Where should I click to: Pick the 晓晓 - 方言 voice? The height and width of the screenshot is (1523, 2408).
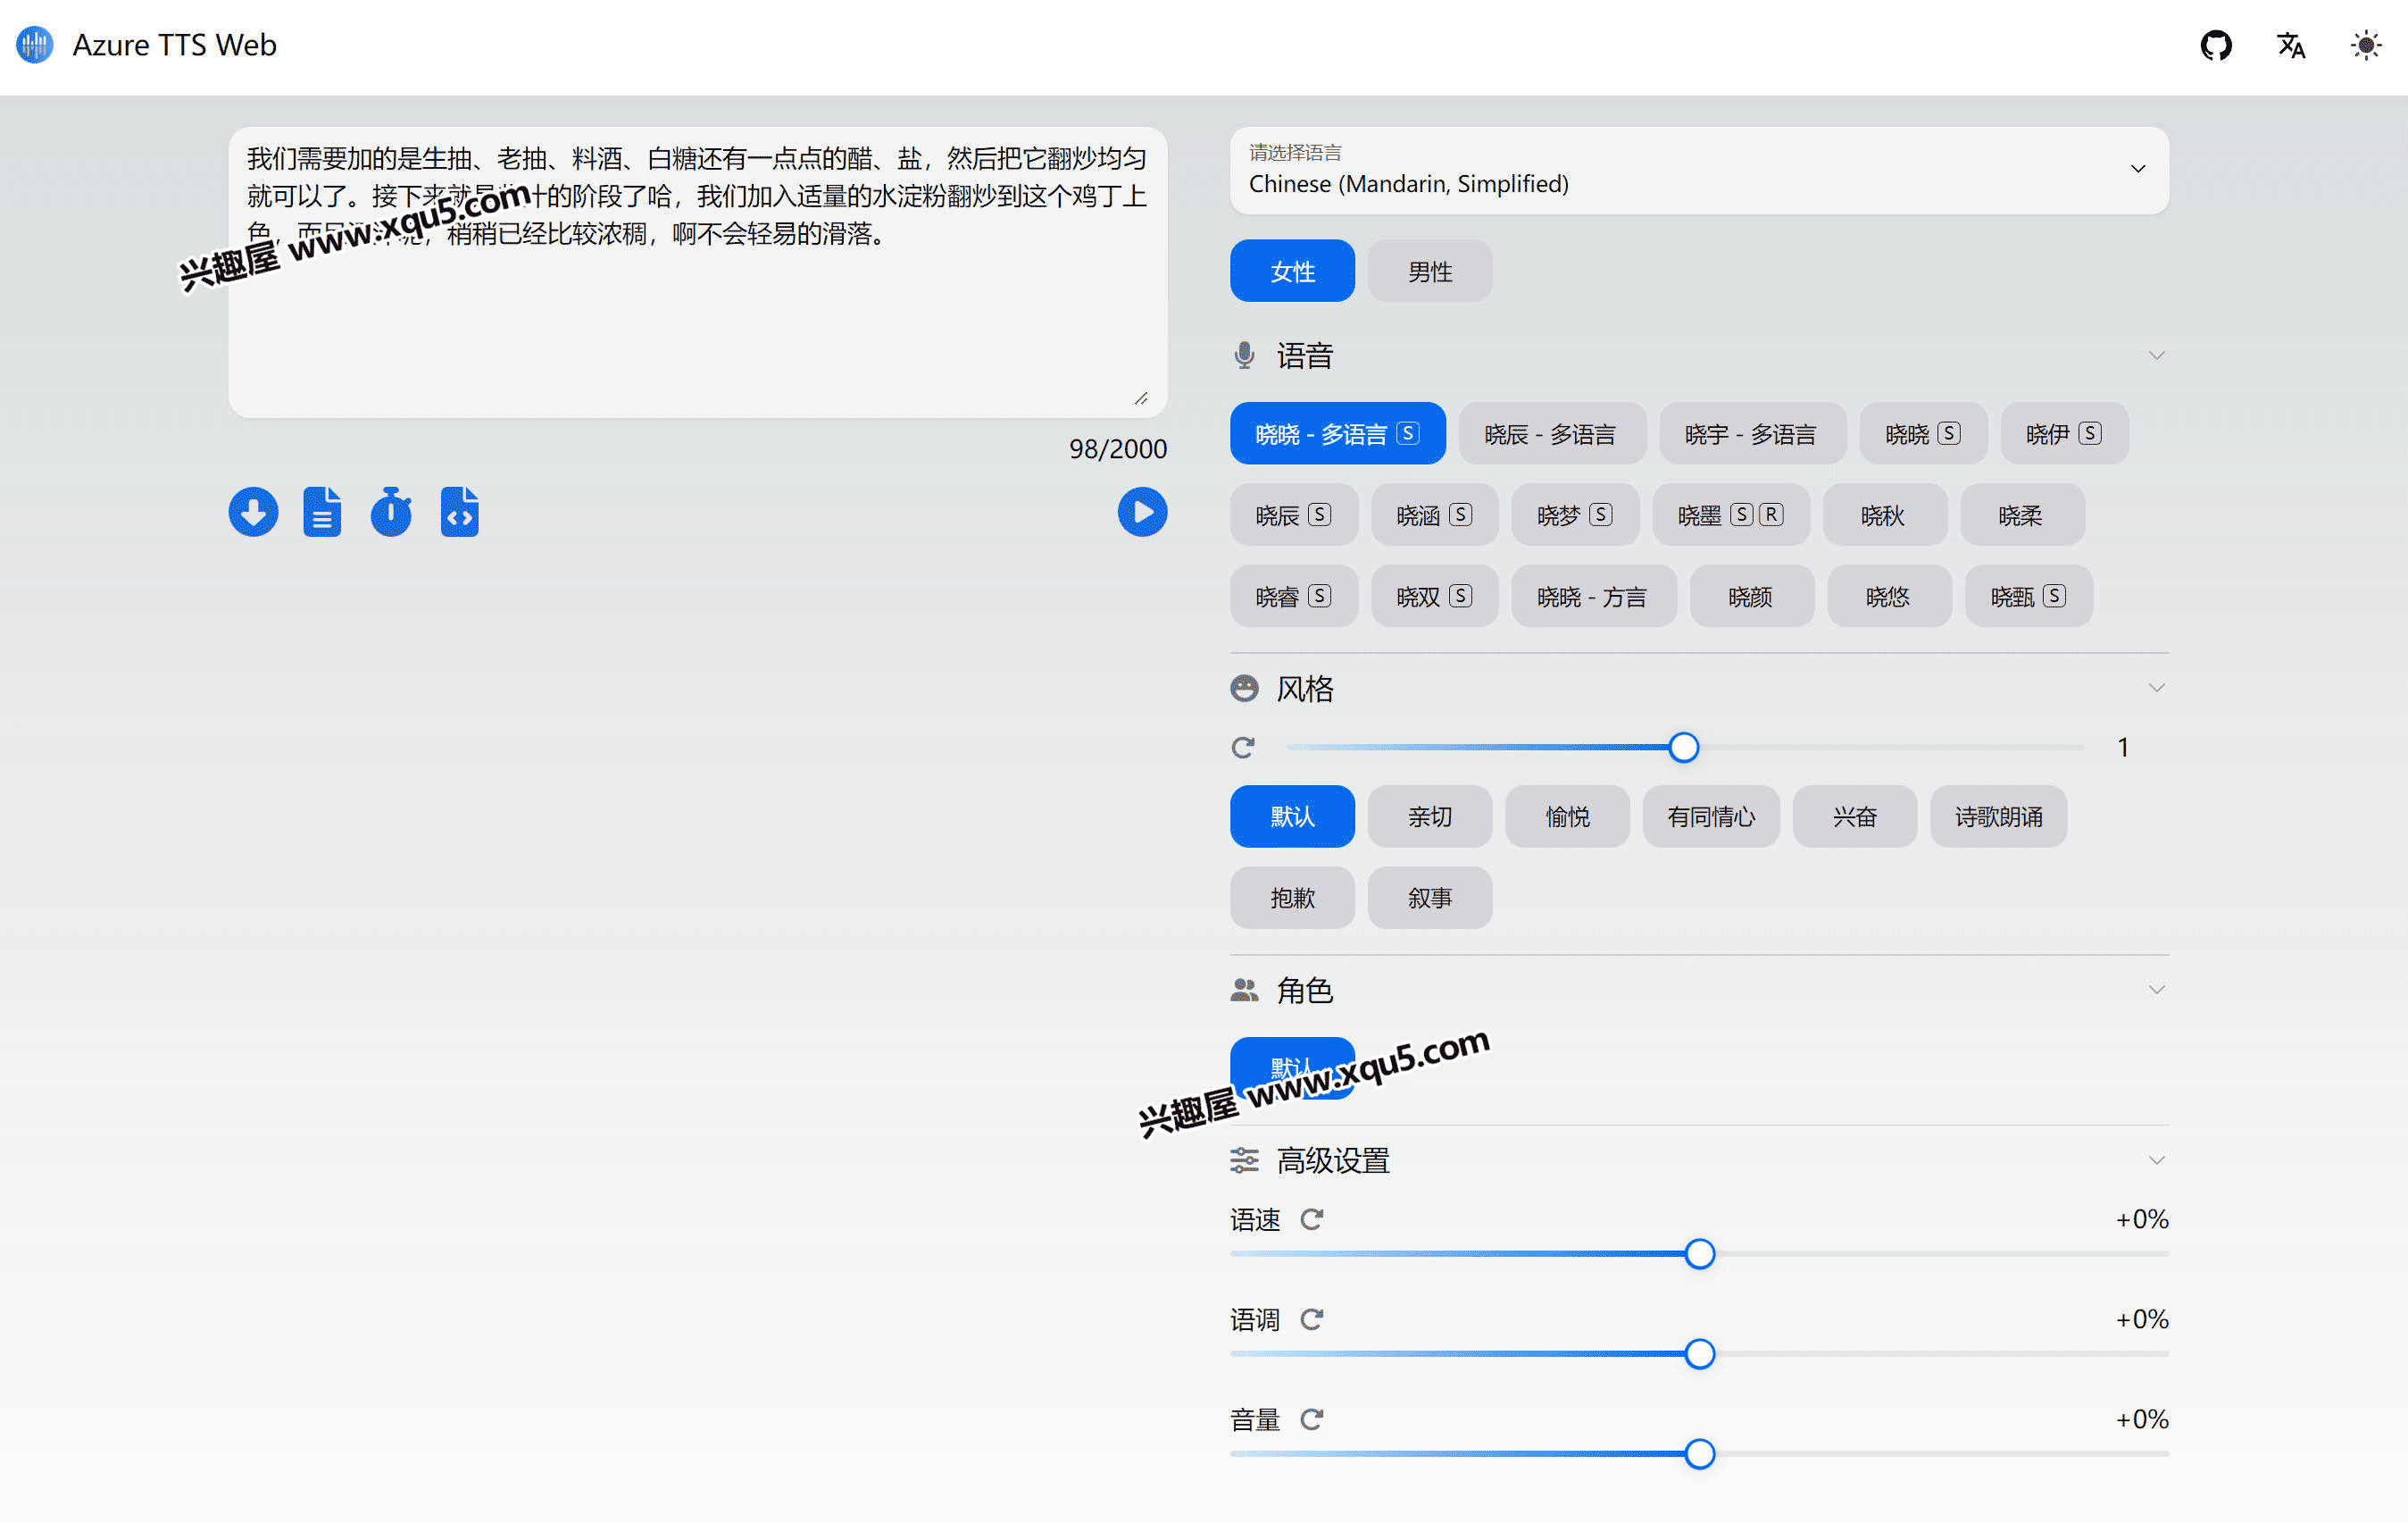[1593, 597]
